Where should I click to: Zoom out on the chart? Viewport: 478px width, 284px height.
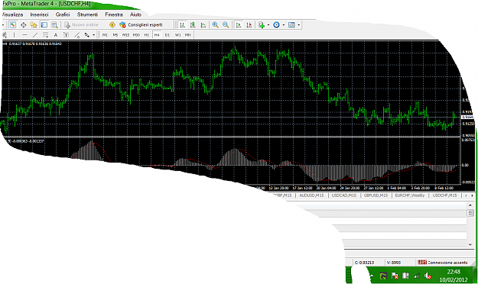[226, 25]
